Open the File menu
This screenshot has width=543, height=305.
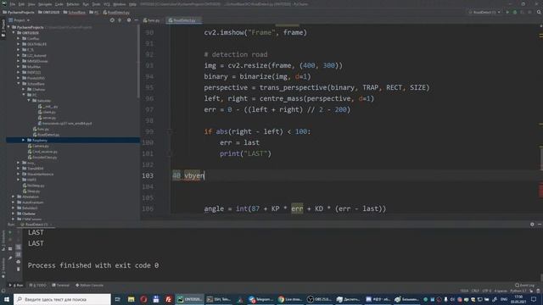[x=13, y=4]
